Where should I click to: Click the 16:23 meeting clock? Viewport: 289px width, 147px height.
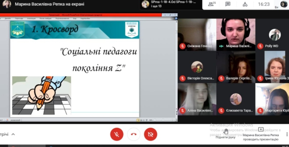pos(264,4)
